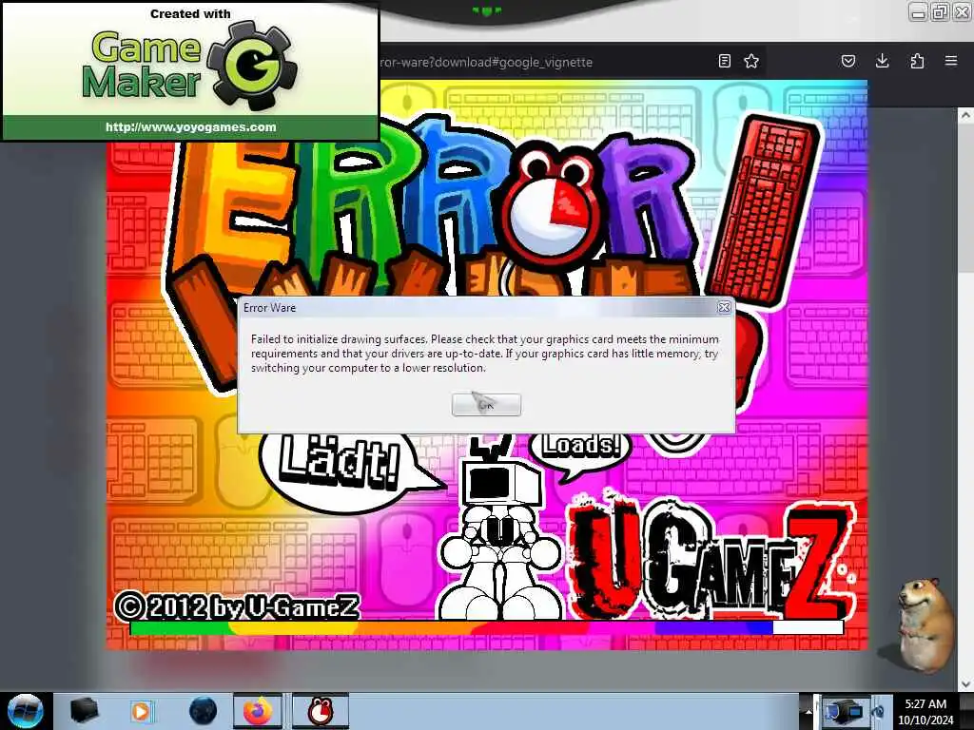Close the Firefox browser window
The image size is (974, 730).
(962, 11)
